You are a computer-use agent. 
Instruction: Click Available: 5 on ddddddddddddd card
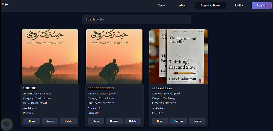[x=94, y=108]
